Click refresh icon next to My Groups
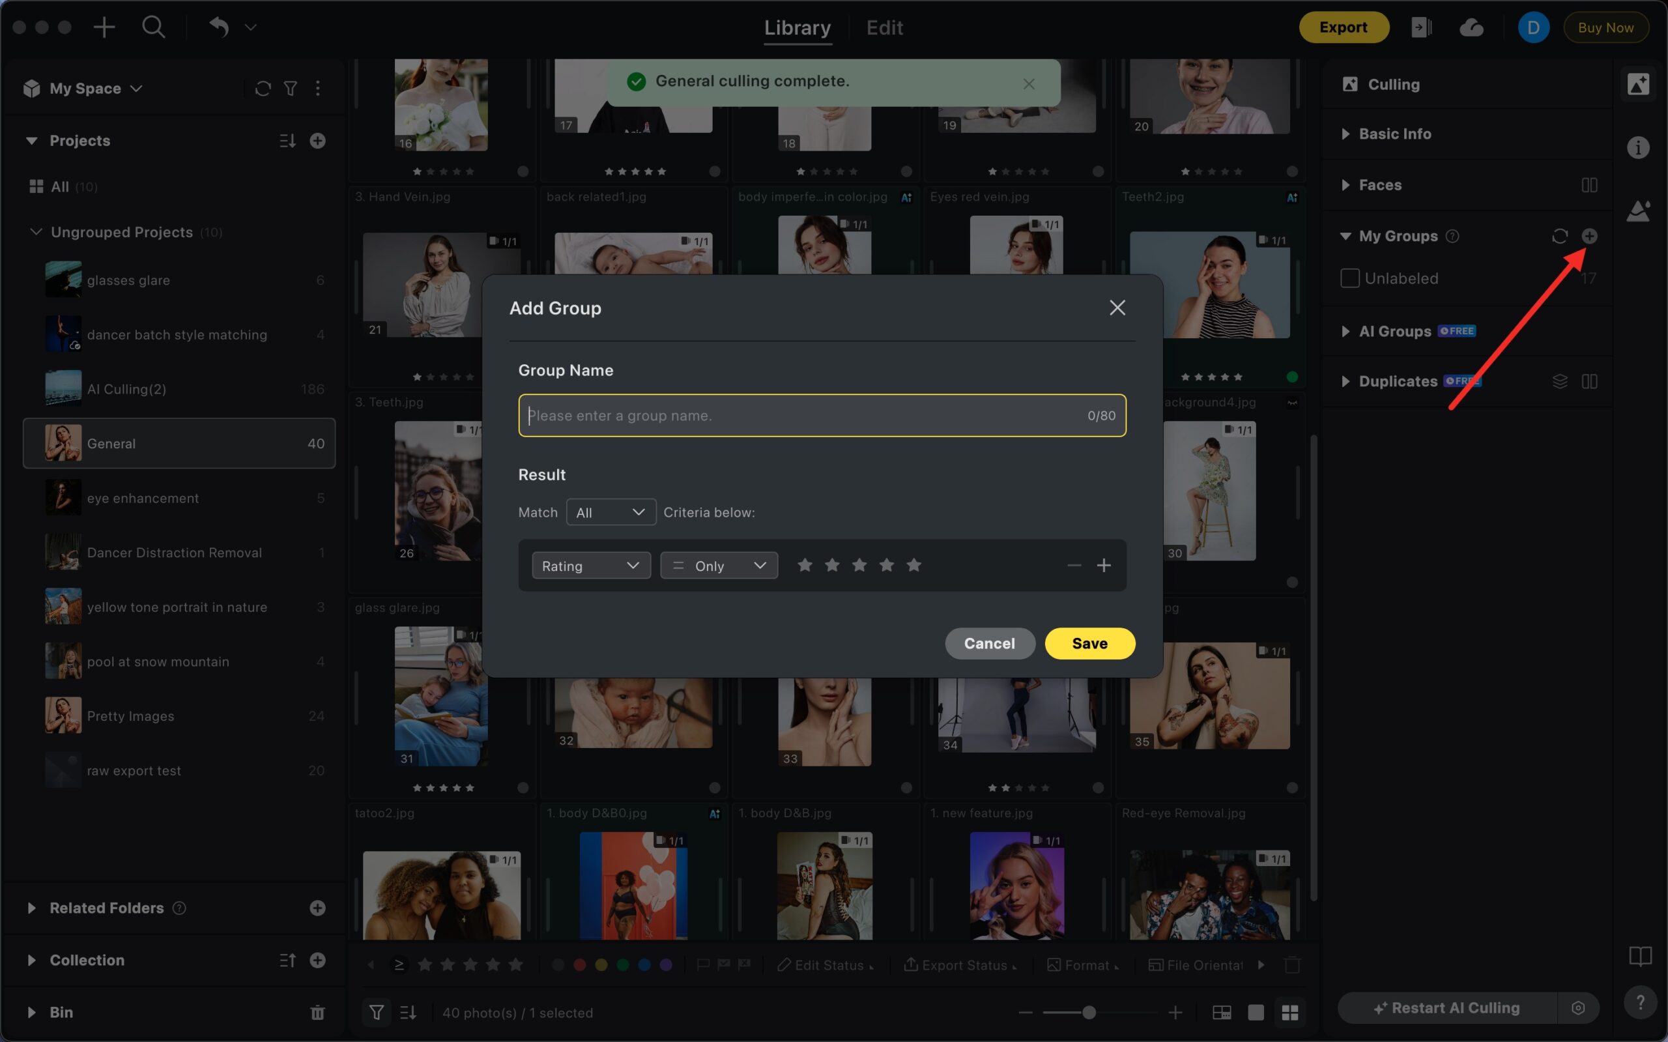Image resolution: width=1668 pixels, height=1042 pixels. click(x=1559, y=237)
